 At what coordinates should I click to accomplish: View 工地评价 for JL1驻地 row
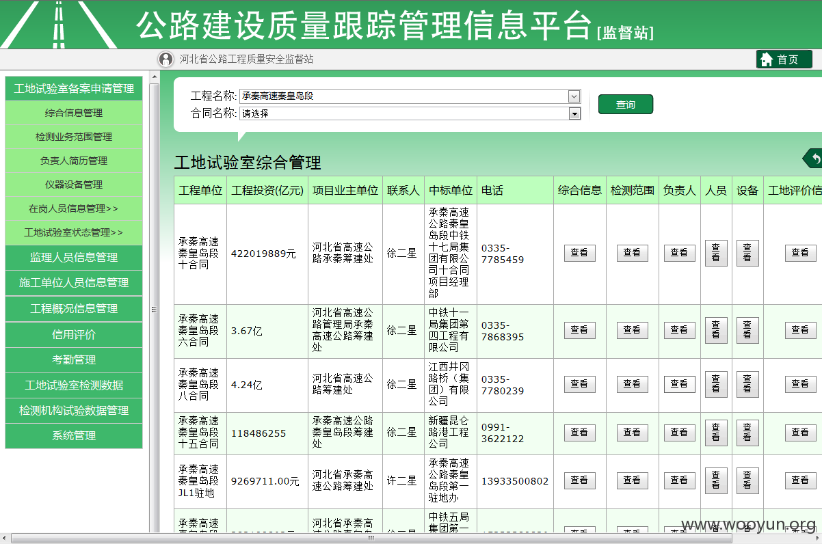coord(800,480)
